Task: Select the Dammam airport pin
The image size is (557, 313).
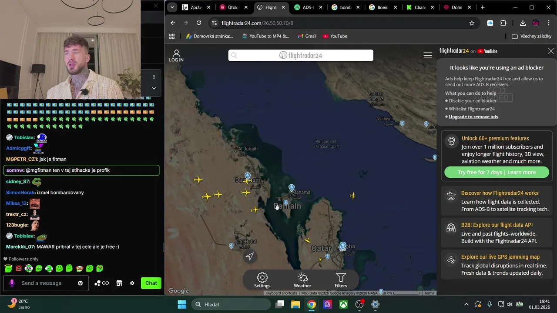Action: (248, 176)
